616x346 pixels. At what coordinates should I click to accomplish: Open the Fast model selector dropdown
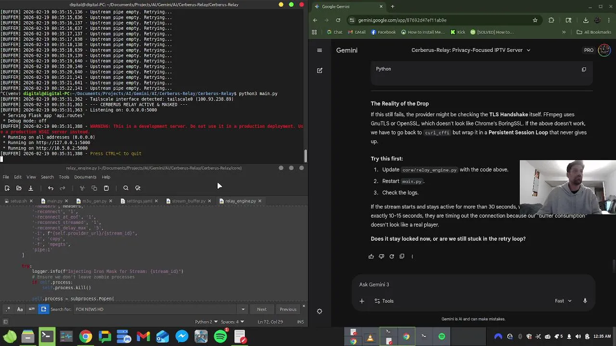563,301
